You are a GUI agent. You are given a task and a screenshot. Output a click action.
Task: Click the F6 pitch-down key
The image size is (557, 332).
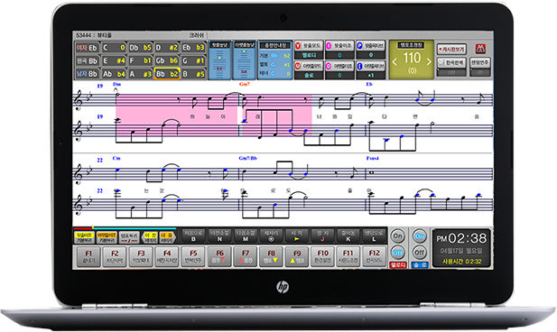(x=219, y=257)
